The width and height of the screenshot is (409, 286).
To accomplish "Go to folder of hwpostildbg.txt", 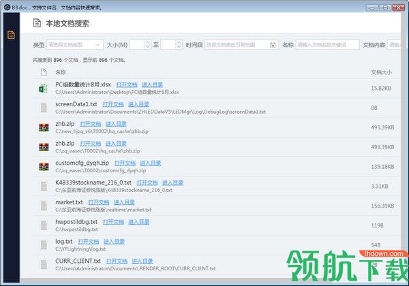I will 139,222.
